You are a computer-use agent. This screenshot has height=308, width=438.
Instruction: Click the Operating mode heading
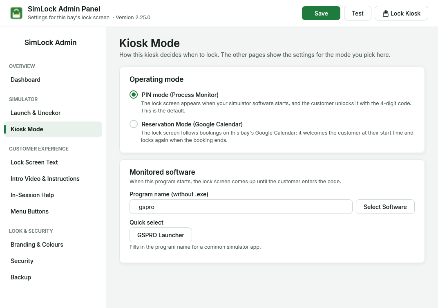[156, 79]
